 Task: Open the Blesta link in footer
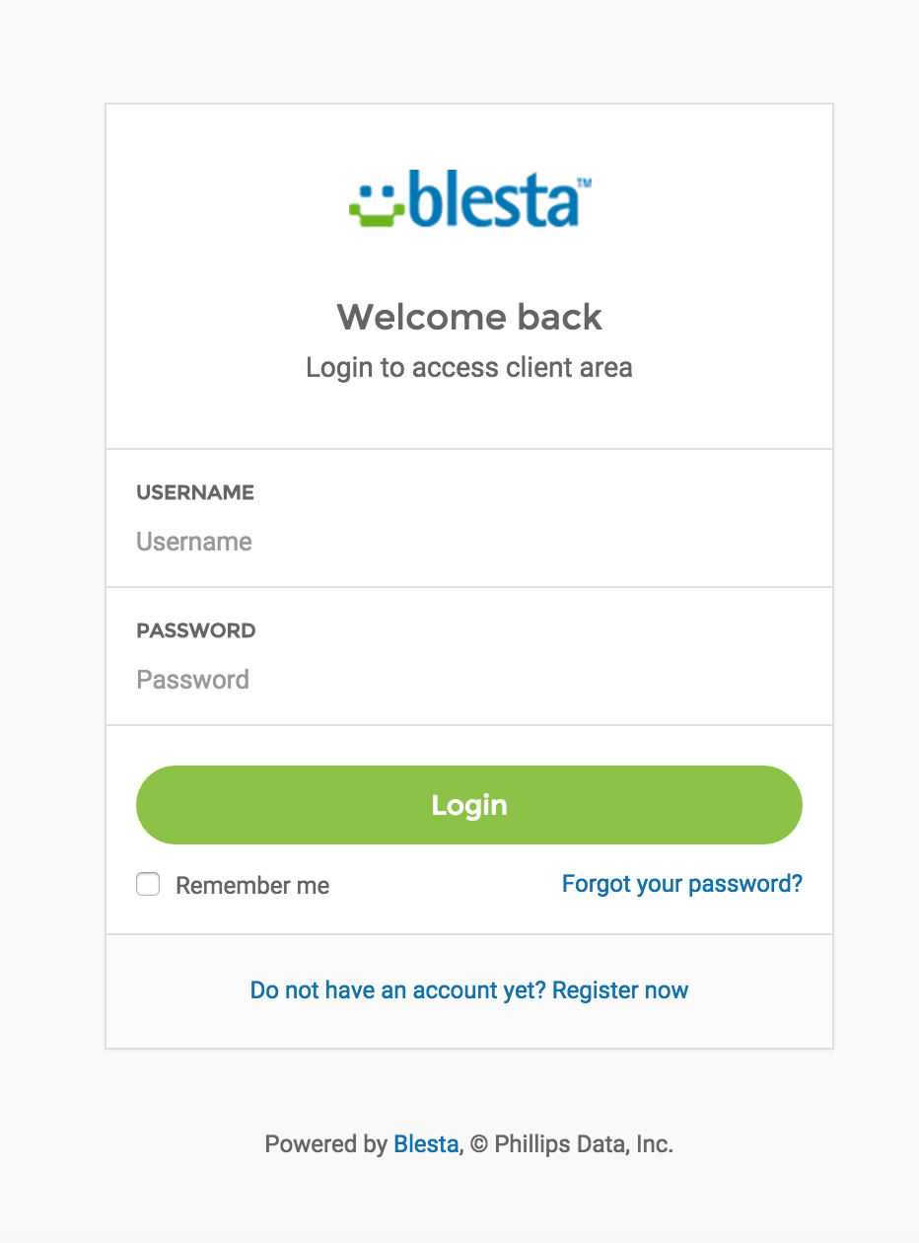tap(426, 1144)
